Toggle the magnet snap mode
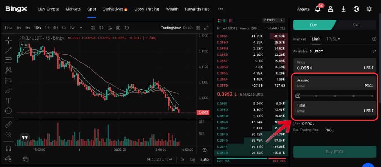Image resolution: width=381 pixels, height=167 pixels. tap(9, 148)
